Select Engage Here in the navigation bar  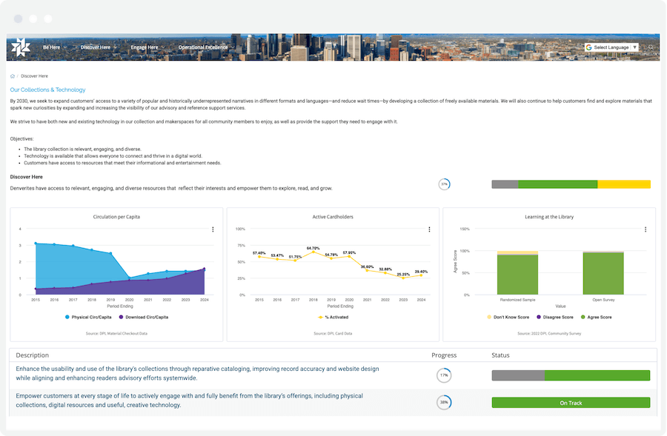[145, 46]
